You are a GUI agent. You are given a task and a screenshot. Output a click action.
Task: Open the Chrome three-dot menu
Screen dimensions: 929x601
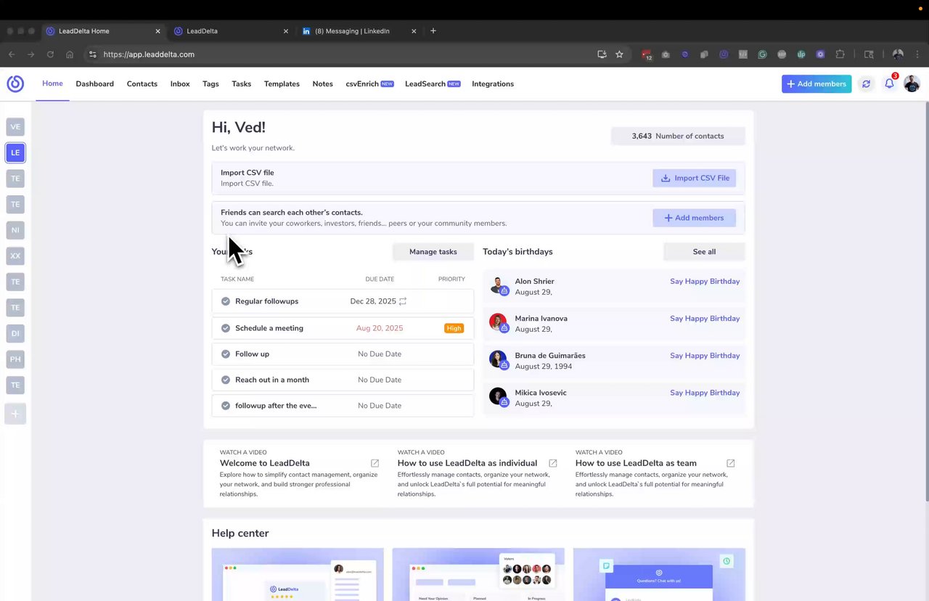tap(917, 54)
